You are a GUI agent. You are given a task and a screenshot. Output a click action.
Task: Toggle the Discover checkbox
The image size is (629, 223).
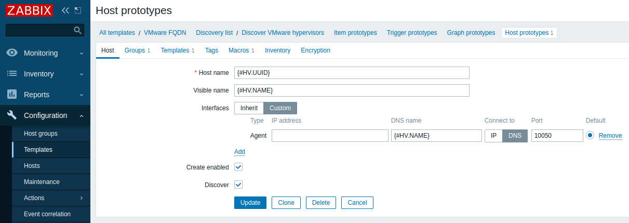click(x=238, y=185)
